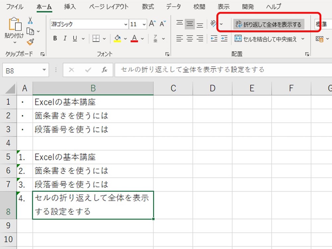
Task: Switch to the データ tab
Action: point(173,7)
